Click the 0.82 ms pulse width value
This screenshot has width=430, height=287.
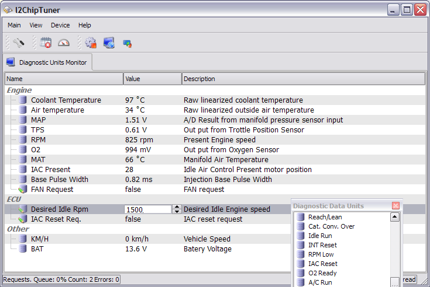coord(139,179)
